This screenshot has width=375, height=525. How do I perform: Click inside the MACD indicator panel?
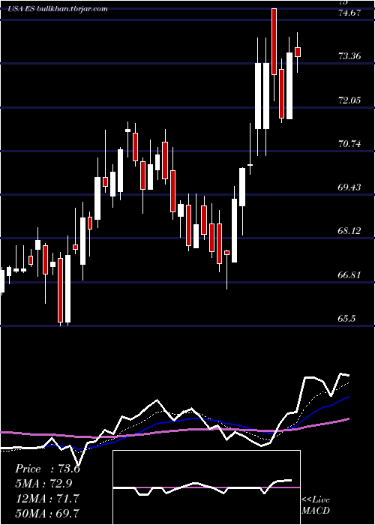tap(206, 487)
